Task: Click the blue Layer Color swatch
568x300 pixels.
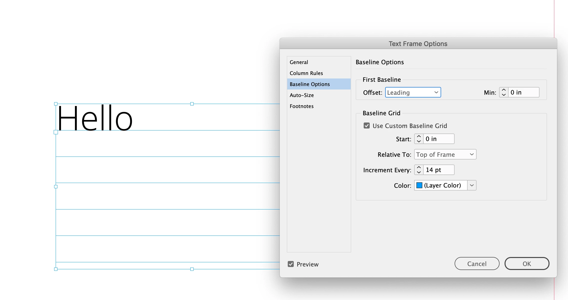Action: click(419, 185)
